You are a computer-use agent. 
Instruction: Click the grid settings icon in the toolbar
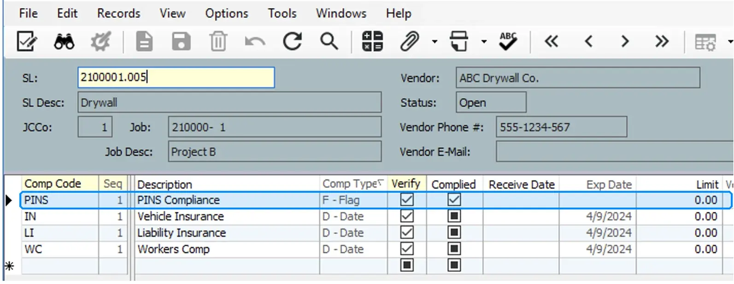tap(705, 42)
